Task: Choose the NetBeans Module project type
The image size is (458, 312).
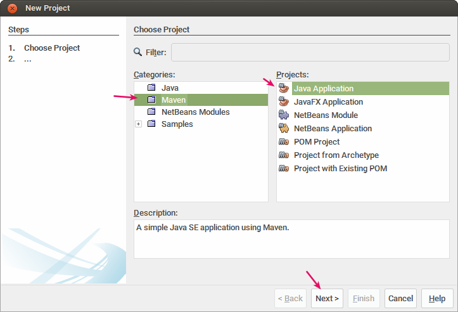Action: [x=326, y=115]
